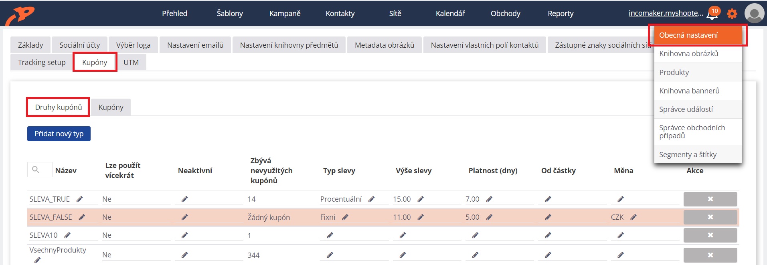The image size is (767, 265).
Task: Choose Obecná nastavení from dropdown menu
Action: (698, 35)
